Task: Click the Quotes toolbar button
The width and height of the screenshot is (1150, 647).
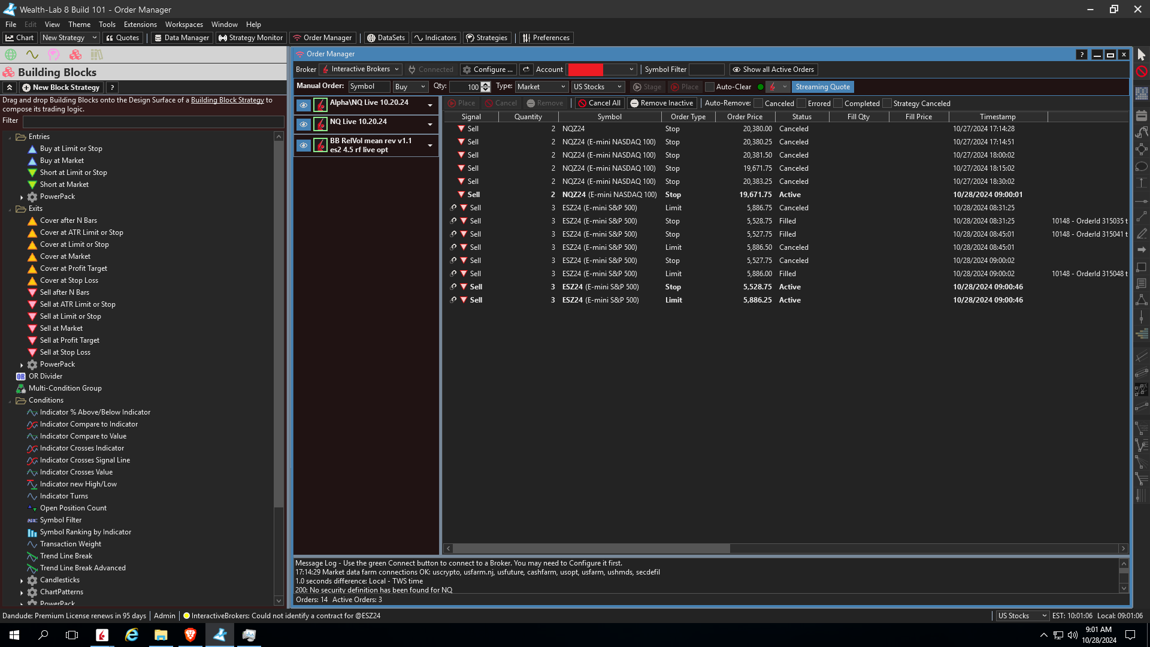Action: click(x=122, y=38)
